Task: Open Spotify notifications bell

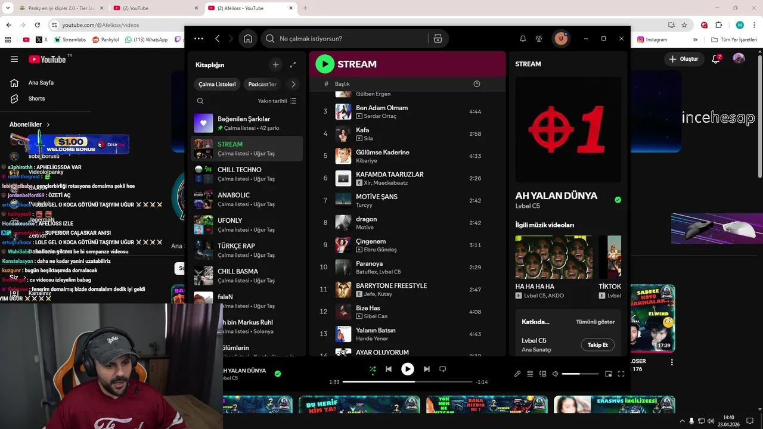Action: [523, 39]
